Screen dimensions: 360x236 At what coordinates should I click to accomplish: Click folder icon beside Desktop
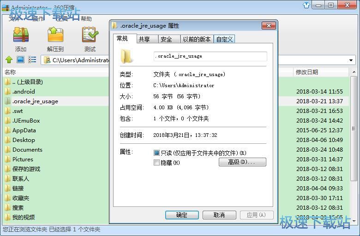(8, 140)
